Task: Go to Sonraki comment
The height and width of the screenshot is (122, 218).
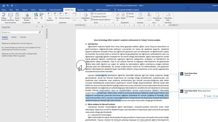Action: 67,16
